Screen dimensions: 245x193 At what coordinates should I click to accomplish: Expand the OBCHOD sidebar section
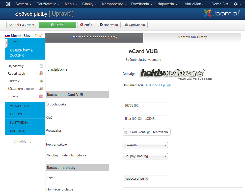click(25, 114)
